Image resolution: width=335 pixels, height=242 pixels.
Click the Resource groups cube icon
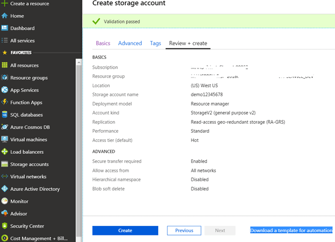tap(5, 77)
